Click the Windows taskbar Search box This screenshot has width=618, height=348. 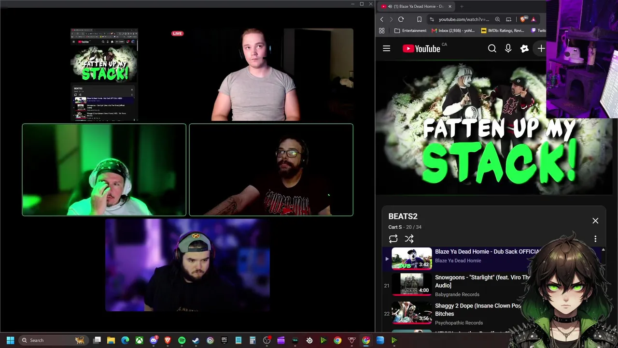click(53, 340)
